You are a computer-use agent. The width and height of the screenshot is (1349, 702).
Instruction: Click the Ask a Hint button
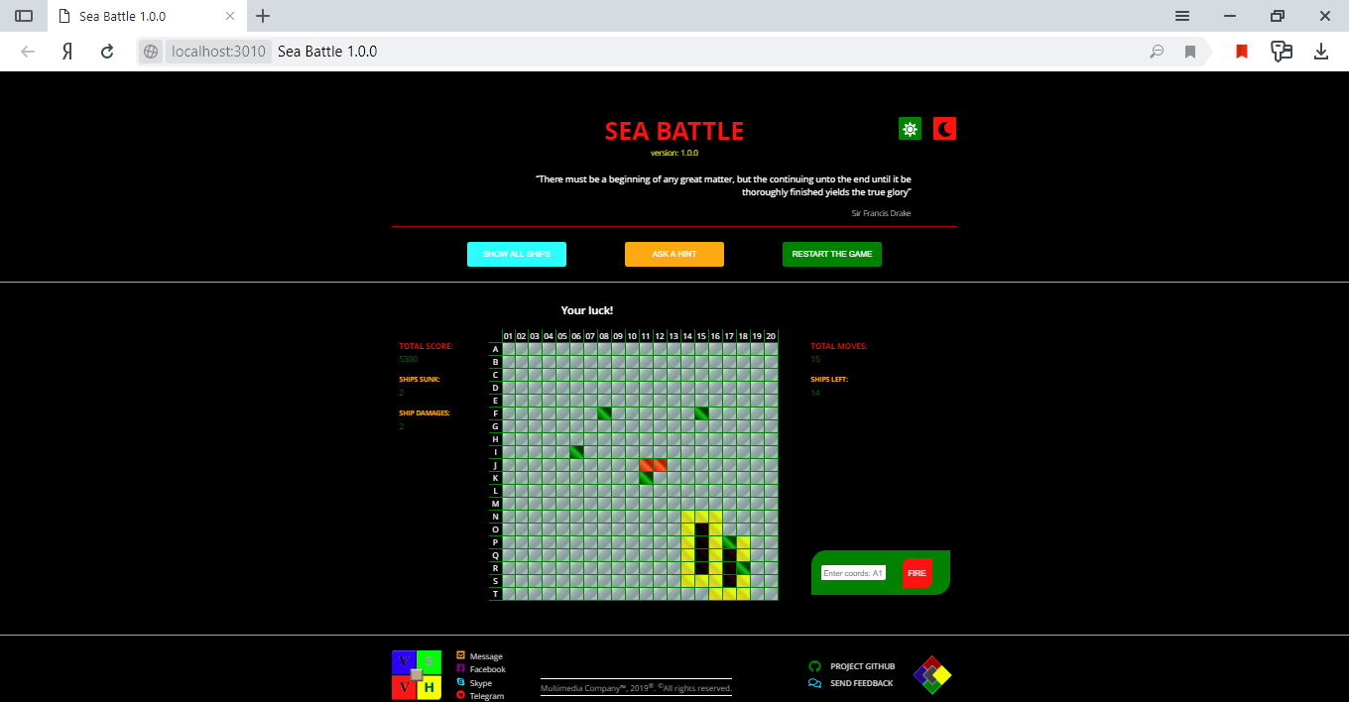[x=674, y=254]
